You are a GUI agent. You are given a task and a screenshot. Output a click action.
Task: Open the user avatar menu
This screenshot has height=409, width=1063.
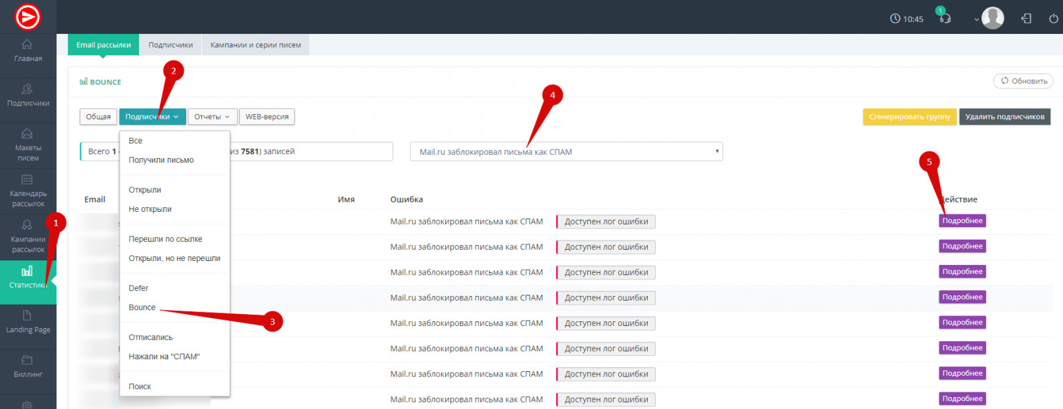(x=992, y=19)
